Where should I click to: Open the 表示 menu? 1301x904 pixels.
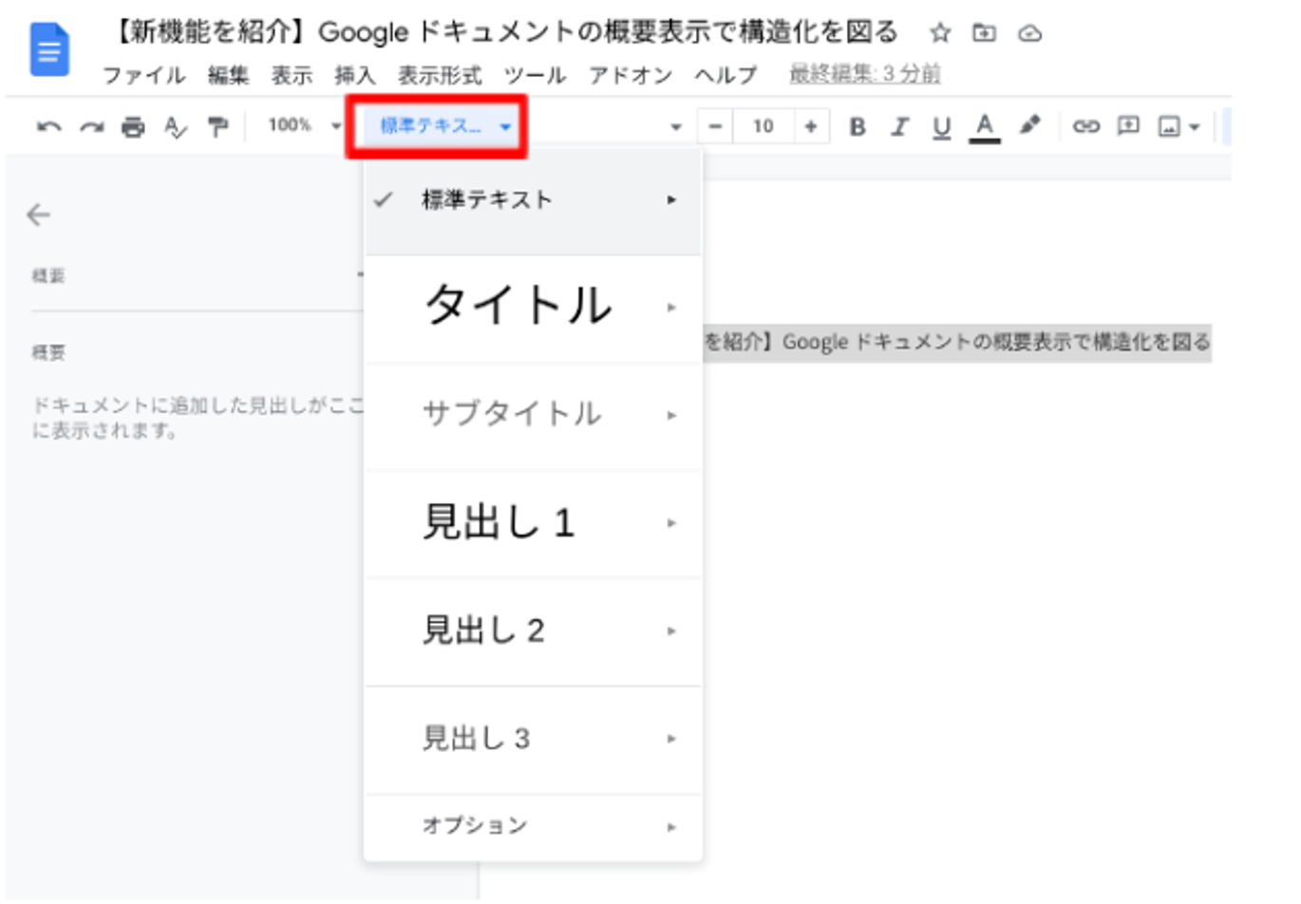(x=292, y=75)
